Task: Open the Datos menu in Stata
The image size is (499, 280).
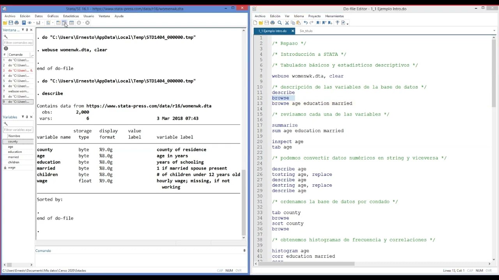Action: [x=39, y=16]
